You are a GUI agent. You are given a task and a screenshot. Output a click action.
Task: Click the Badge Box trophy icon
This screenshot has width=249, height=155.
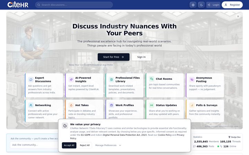(x=229, y=137)
